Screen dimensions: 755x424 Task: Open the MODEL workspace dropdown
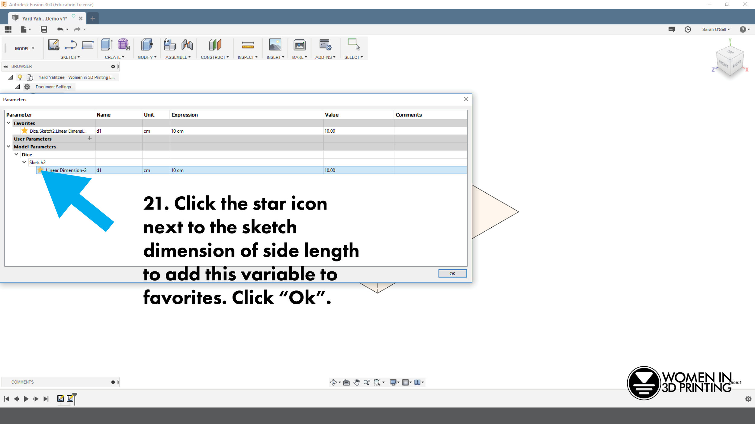coord(24,49)
